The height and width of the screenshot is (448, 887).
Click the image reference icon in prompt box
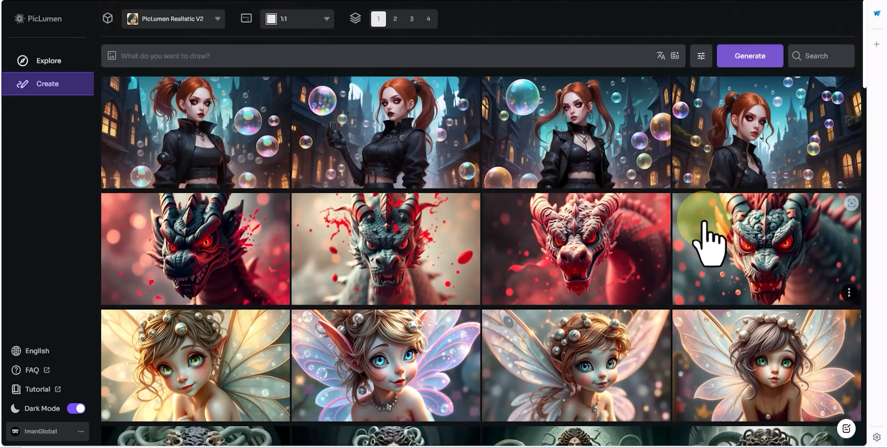[112, 56]
